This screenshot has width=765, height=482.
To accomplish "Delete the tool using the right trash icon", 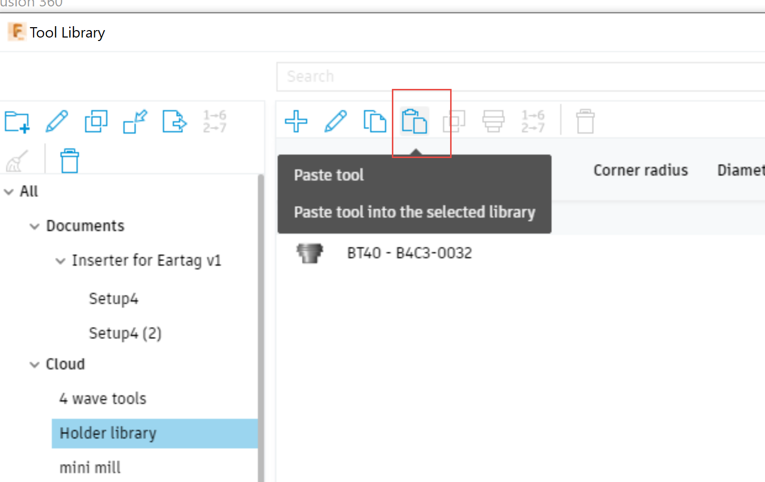I will point(585,121).
